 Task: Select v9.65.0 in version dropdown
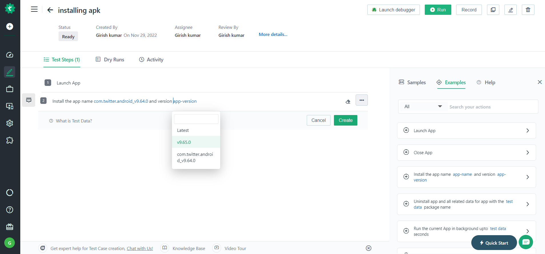196,142
